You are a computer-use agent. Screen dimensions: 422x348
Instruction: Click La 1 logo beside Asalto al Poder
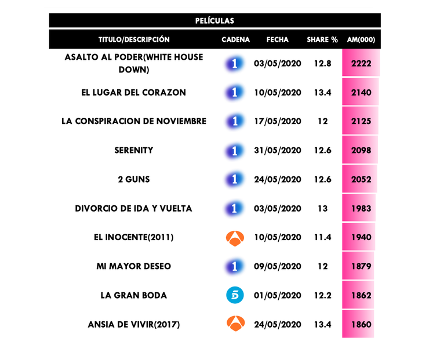pos(235,63)
